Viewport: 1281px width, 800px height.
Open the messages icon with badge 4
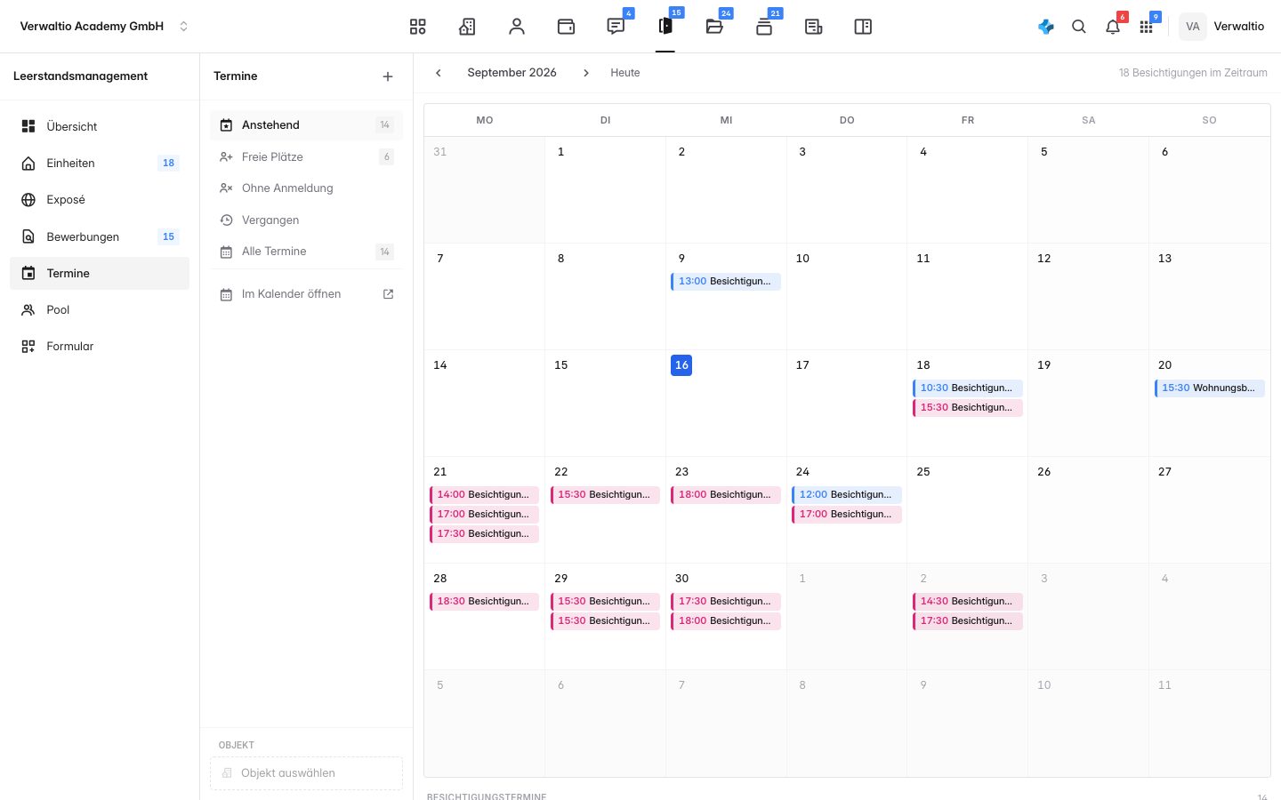616,27
